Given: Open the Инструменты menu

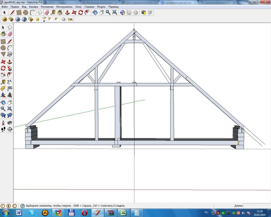Looking at the screenshot, I should 64,7.
